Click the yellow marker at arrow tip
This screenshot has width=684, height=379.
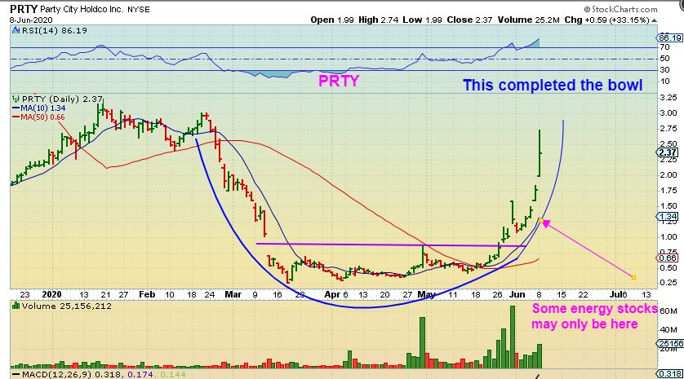(x=541, y=220)
